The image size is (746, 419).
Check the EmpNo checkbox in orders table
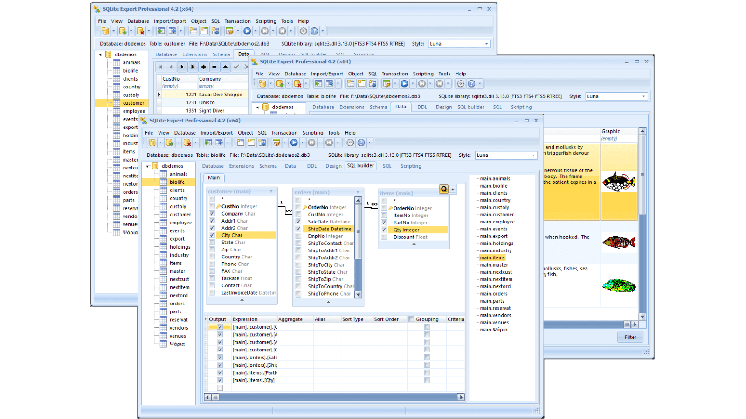coord(298,236)
